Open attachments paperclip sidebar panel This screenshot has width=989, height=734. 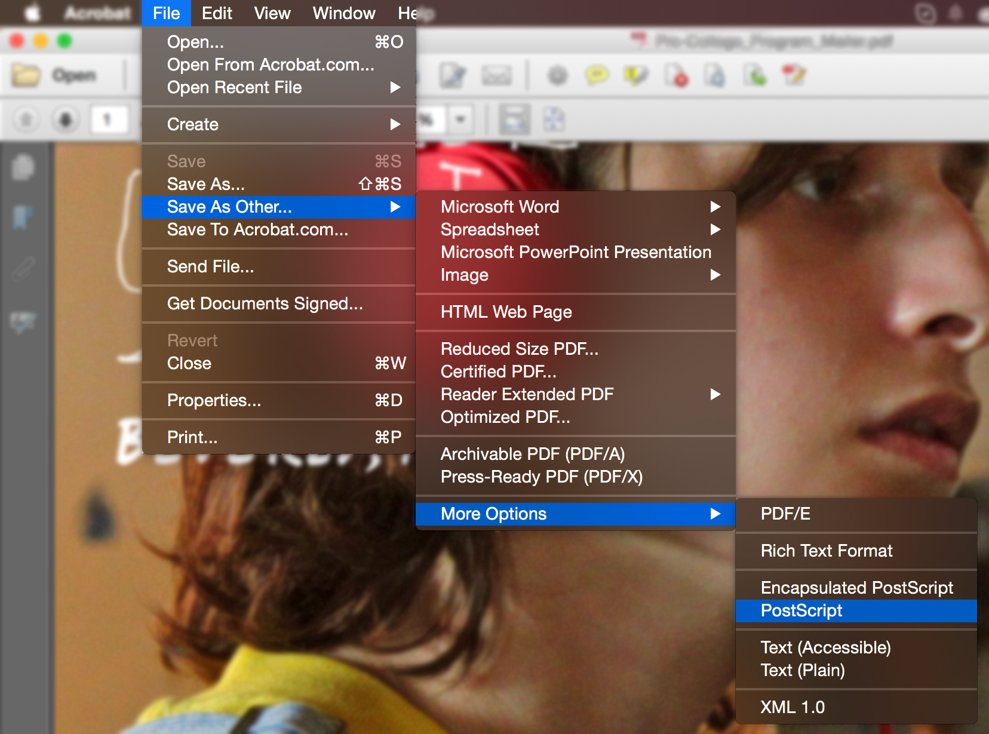[x=23, y=269]
